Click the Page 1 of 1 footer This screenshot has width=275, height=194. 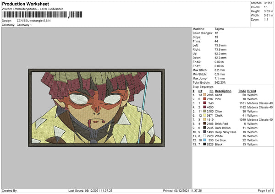click(265, 190)
